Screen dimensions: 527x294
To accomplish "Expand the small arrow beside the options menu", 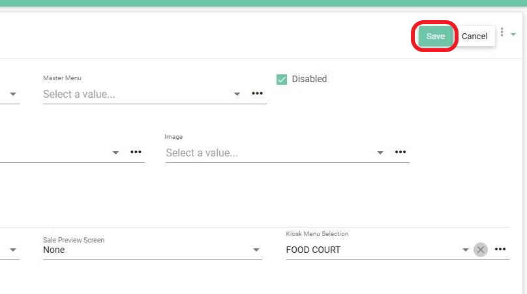I will point(513,34).
